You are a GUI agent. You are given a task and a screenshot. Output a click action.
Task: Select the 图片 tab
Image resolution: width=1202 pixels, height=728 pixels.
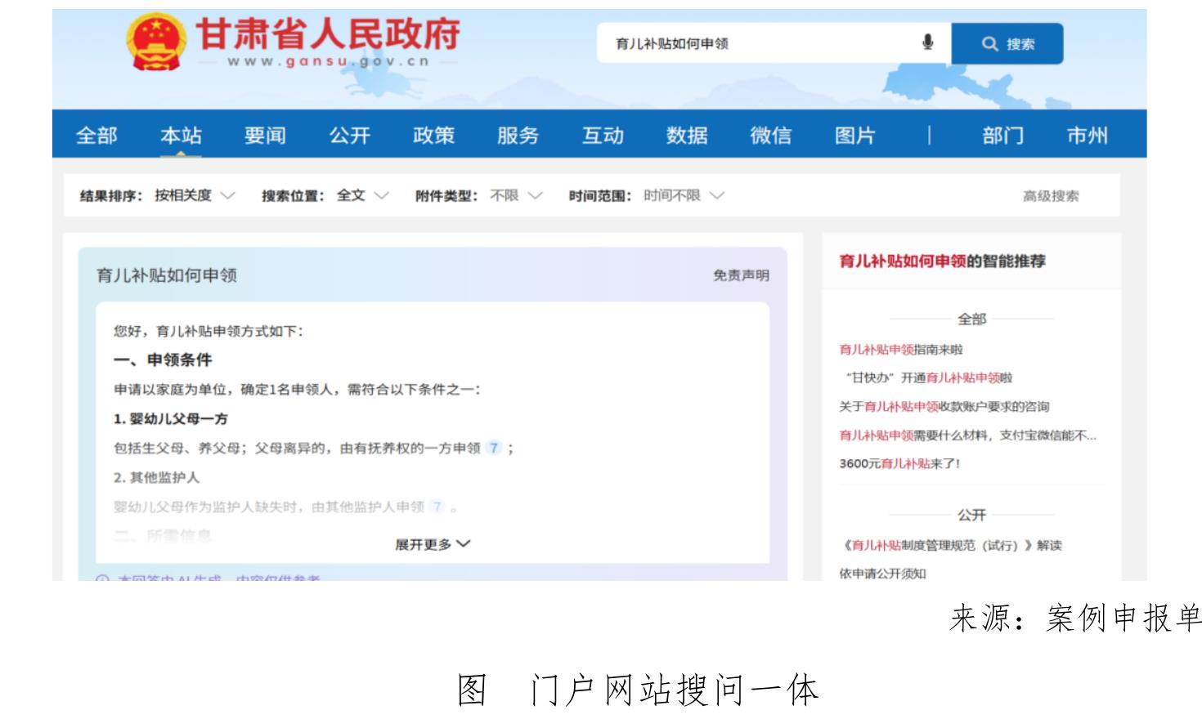pyautogui.click(x=855, y=135)
